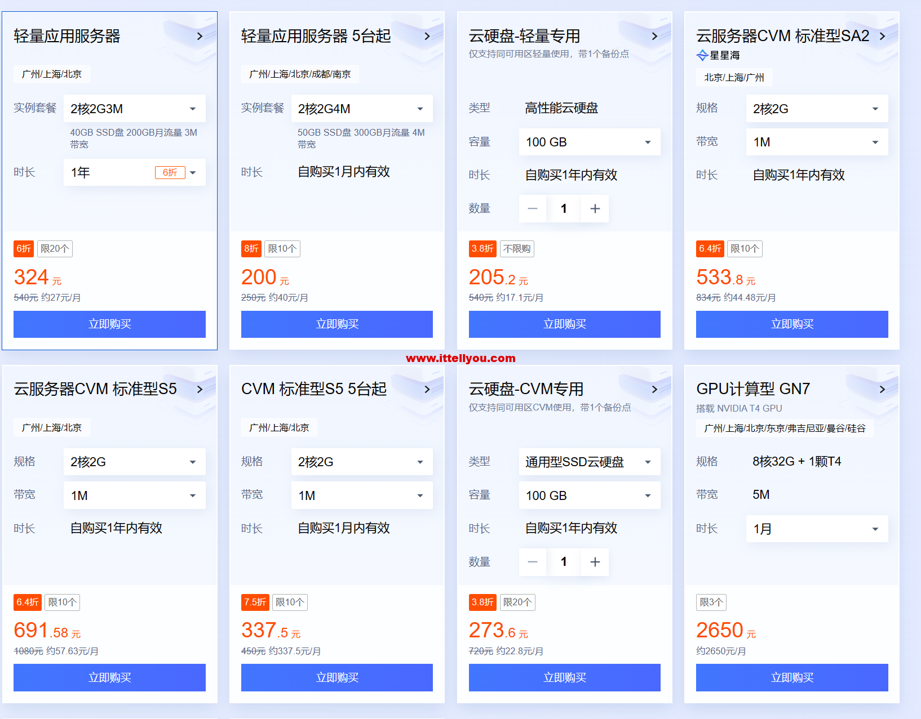The image size is (921, 719).
Task: Expand the 通用型SSD云硬盘 类型 dropdown
Action: click(590, 462)
